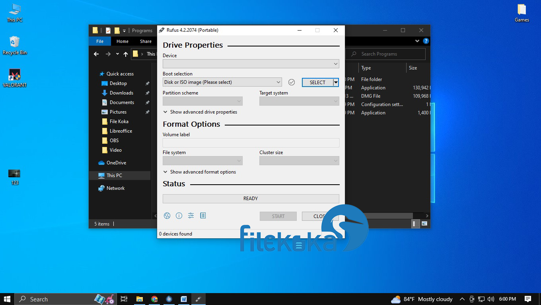Open Libreoffice folder in sidebar
Viewport: 541px width, 305px height.
(121, 131)
